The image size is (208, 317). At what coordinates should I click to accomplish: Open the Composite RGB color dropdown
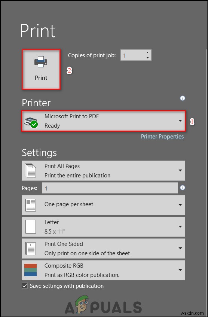pos(103,270)
